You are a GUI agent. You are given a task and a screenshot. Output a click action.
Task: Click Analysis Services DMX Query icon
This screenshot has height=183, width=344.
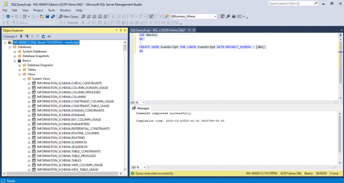pyautogui.click(x=94, y=16)
